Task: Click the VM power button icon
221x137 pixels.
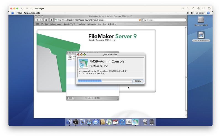Action: click(22, 9)
